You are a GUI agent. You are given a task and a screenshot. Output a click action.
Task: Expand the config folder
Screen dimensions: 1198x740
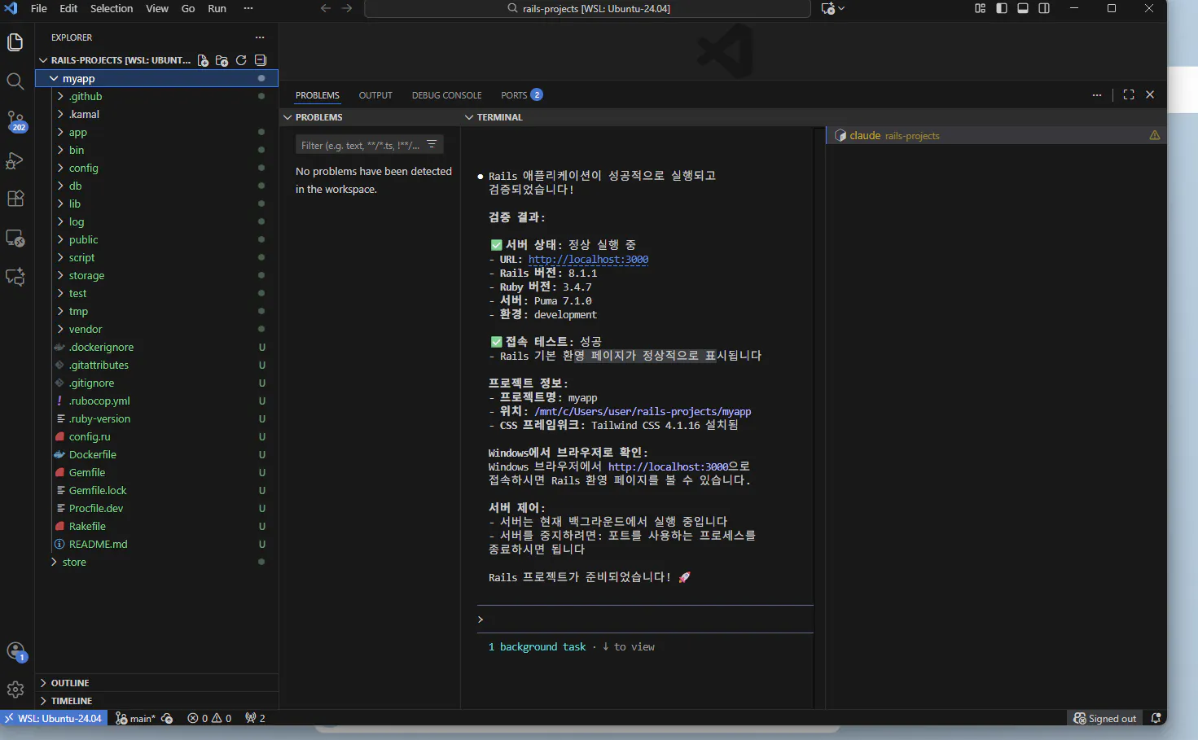[82, 168]
